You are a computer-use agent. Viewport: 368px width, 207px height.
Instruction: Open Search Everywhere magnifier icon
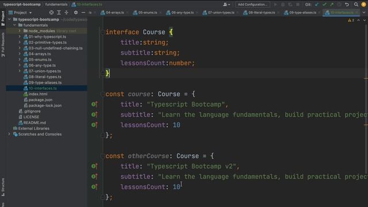point(356,5)
